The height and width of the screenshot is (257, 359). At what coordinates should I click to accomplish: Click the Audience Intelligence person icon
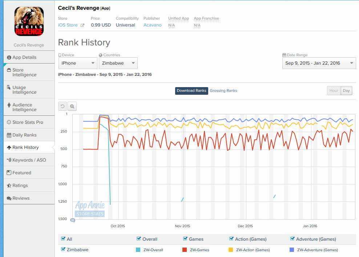point(9,105)
